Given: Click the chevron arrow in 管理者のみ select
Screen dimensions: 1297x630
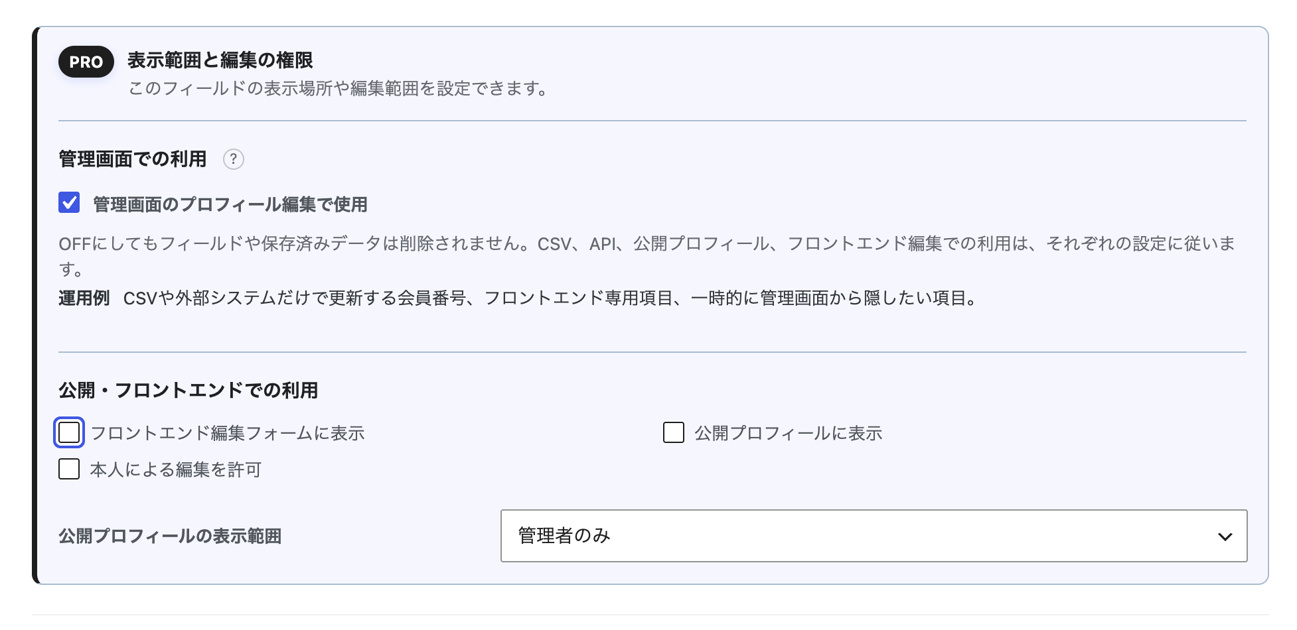Looking at the screenshot, I should click(1225, 536).
